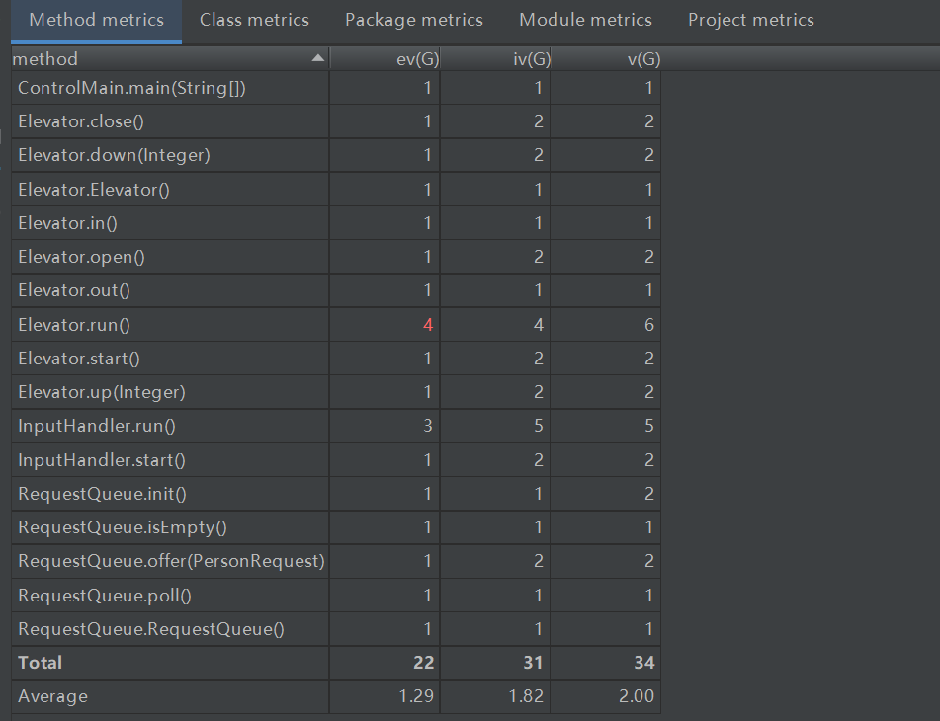Click the red ev(G) value 4
The height and width of the screenshot is (721, 940).
coord(428,325)
